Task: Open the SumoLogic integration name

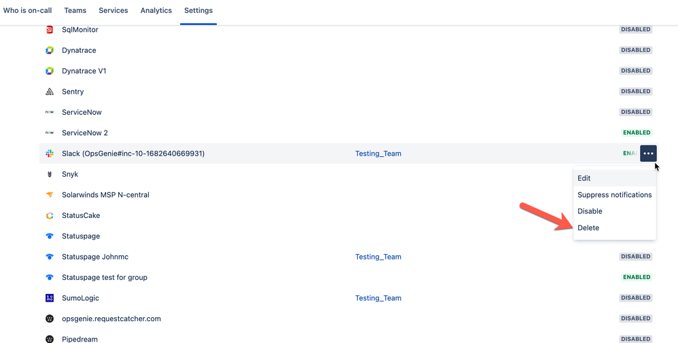Action: (x=80, y=298)
